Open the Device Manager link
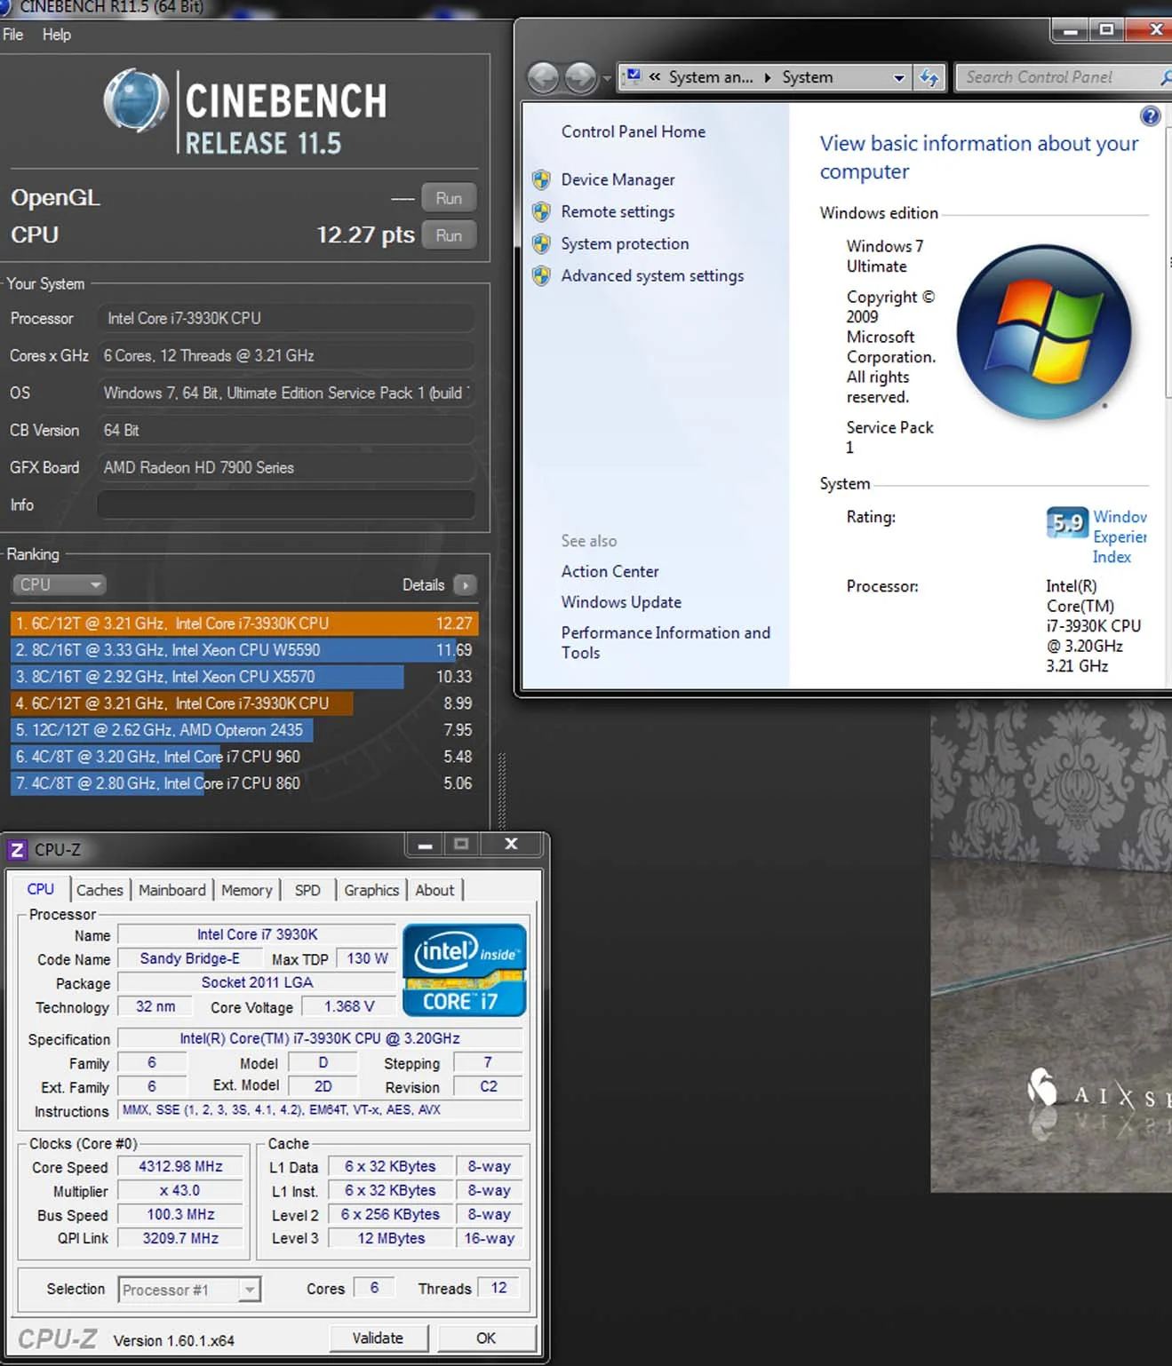1172x1366 pixels. (x=618, y=179)
